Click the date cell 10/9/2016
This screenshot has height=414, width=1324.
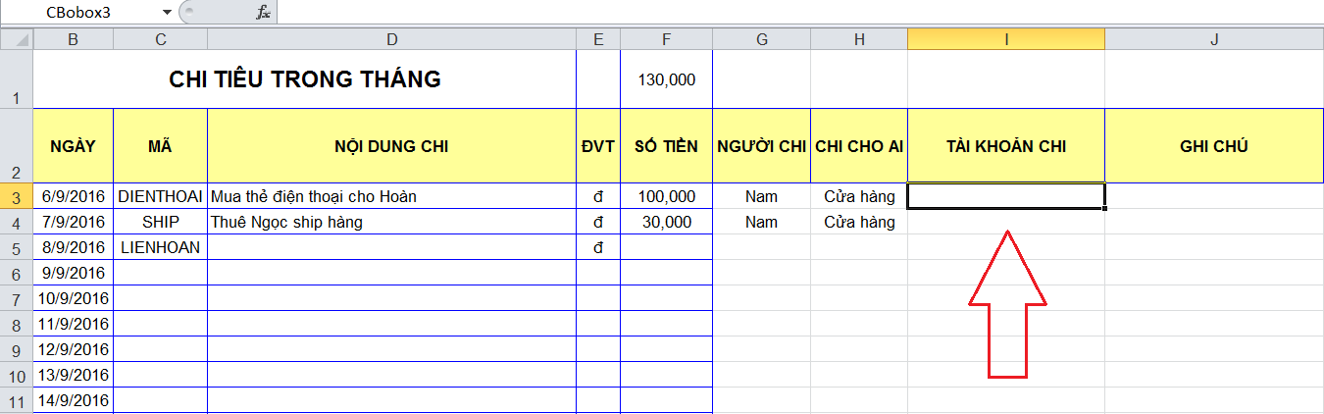[74, 298]
